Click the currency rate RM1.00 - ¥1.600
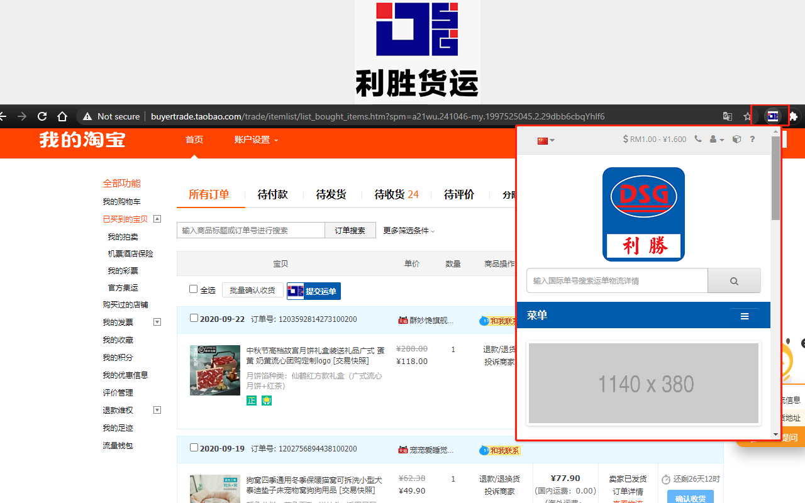The height and width of the screenshot is (503, 805). [655, 139]
